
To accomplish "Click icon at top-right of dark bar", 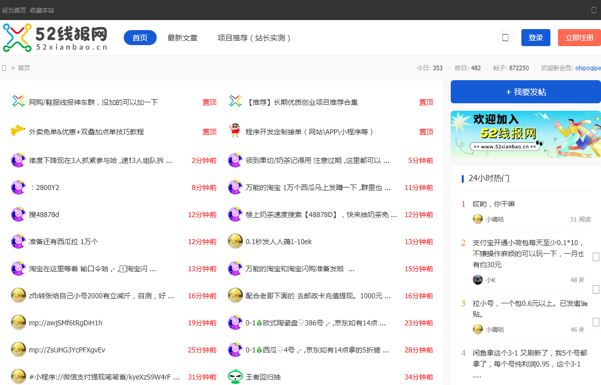I will click(x=594, y=10).
